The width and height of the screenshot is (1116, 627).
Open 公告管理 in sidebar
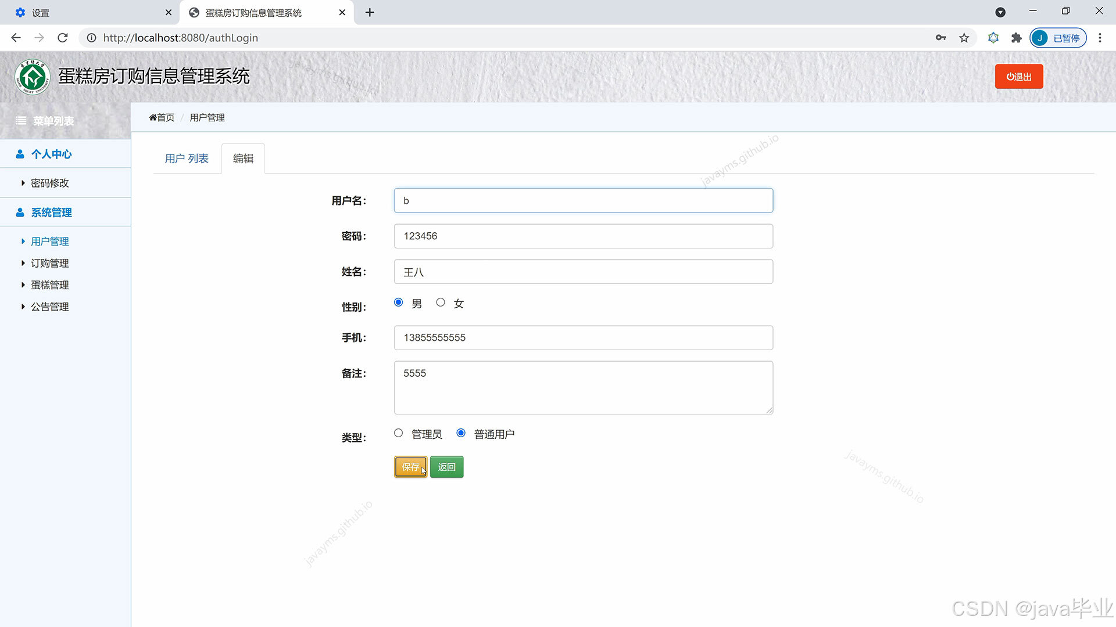[x=50, y=307]
